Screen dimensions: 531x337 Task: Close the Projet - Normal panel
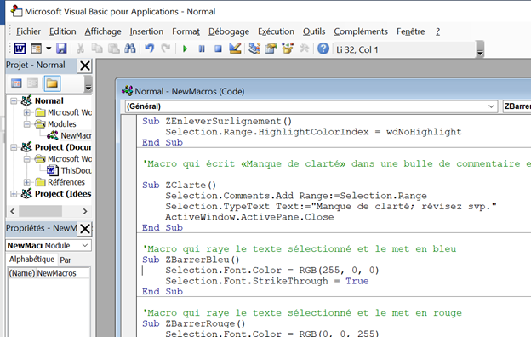click(x=84, y=66)
